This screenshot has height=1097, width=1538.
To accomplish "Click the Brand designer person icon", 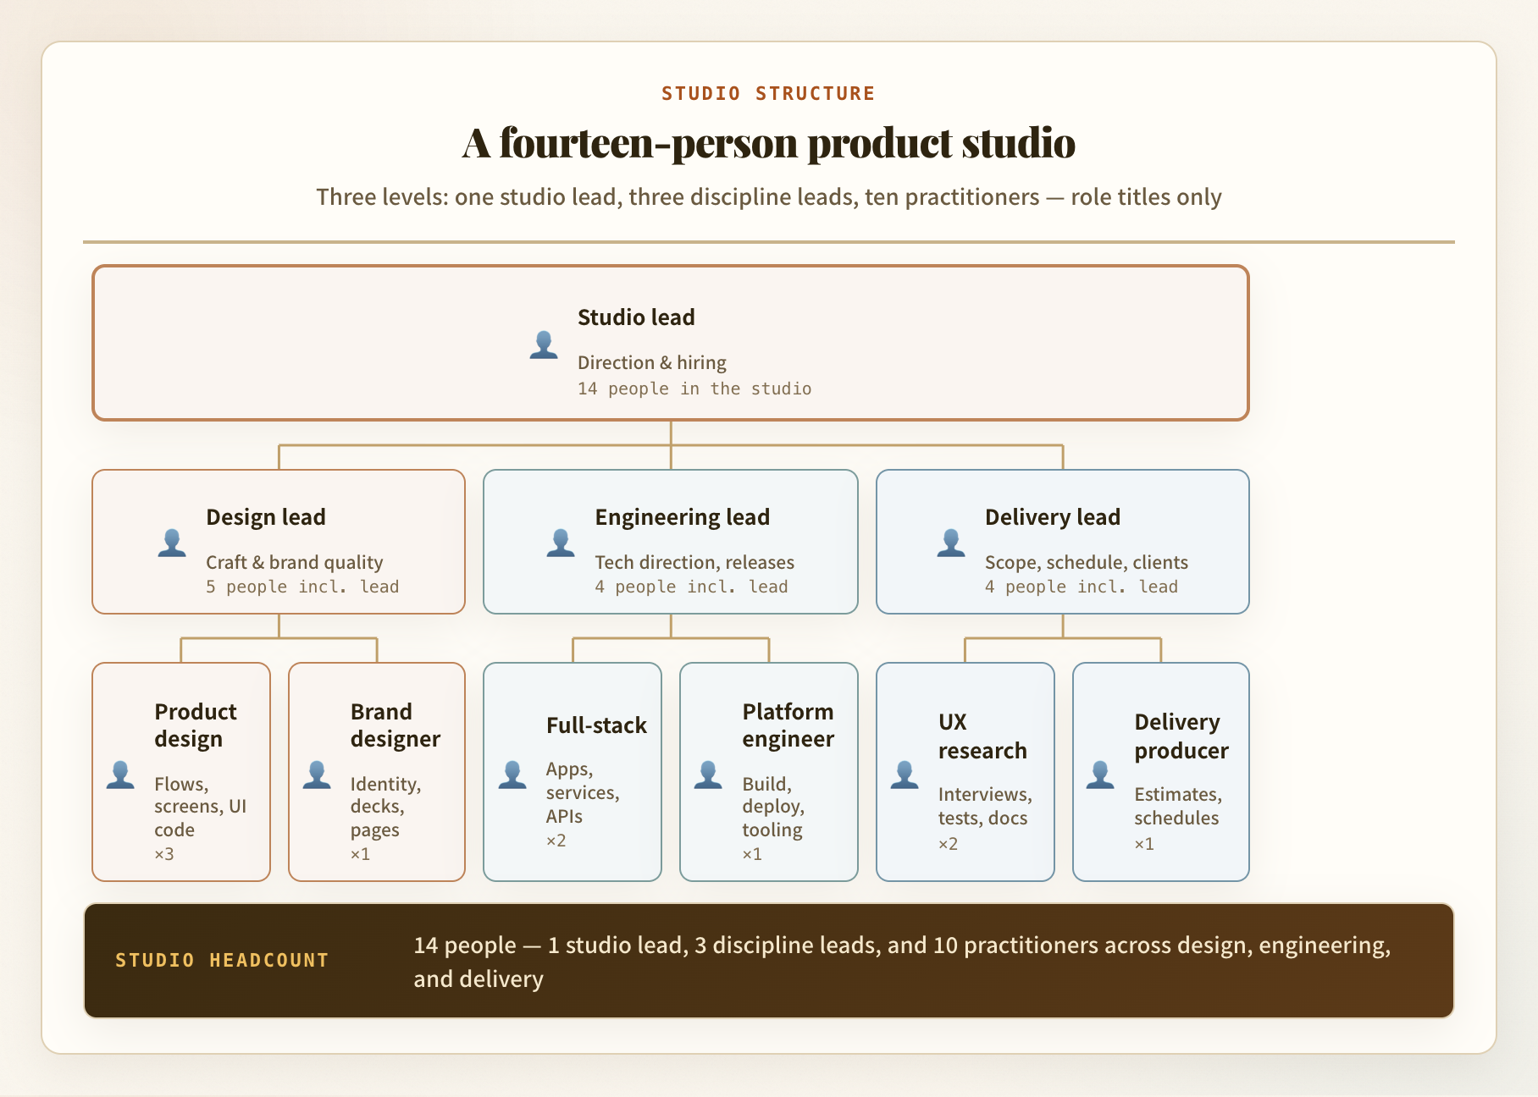I will coord(317,775).
